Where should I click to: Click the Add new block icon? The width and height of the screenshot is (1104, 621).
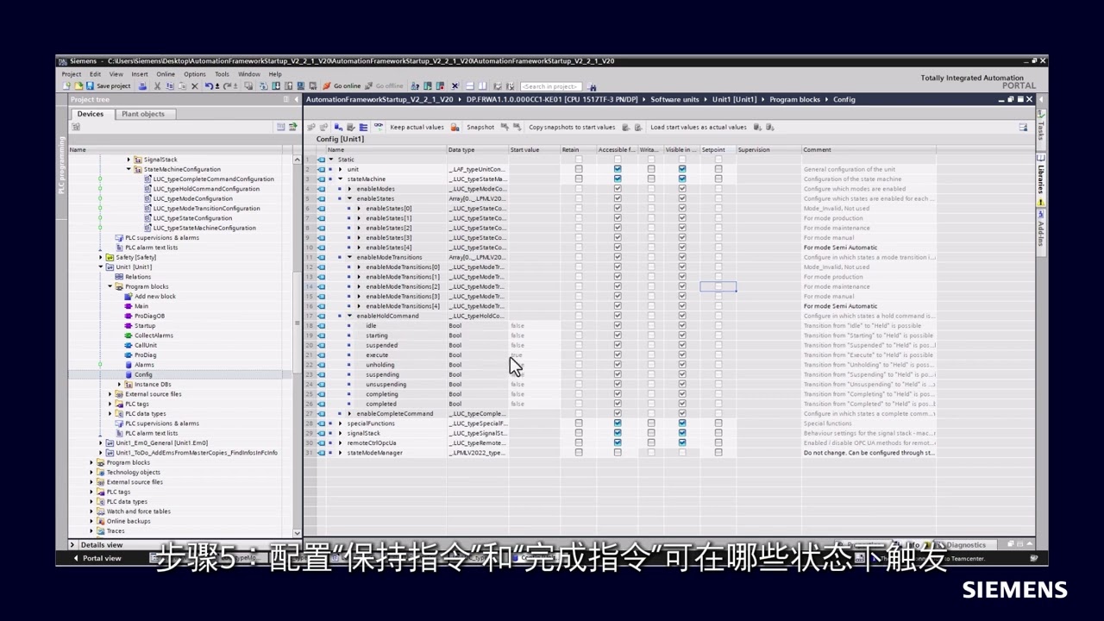point(129,296)
